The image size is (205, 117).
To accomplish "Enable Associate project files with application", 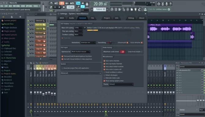I will click(x=62, y=68).
